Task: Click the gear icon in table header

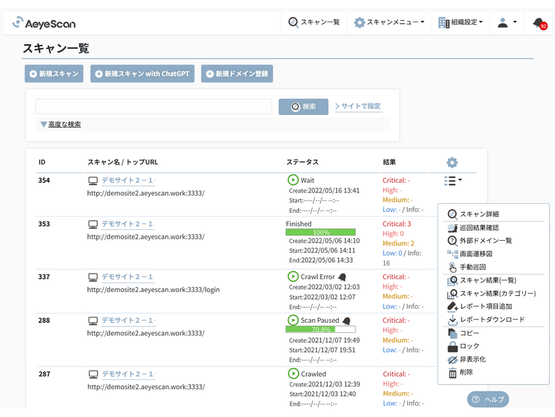Action: (452, 163)
